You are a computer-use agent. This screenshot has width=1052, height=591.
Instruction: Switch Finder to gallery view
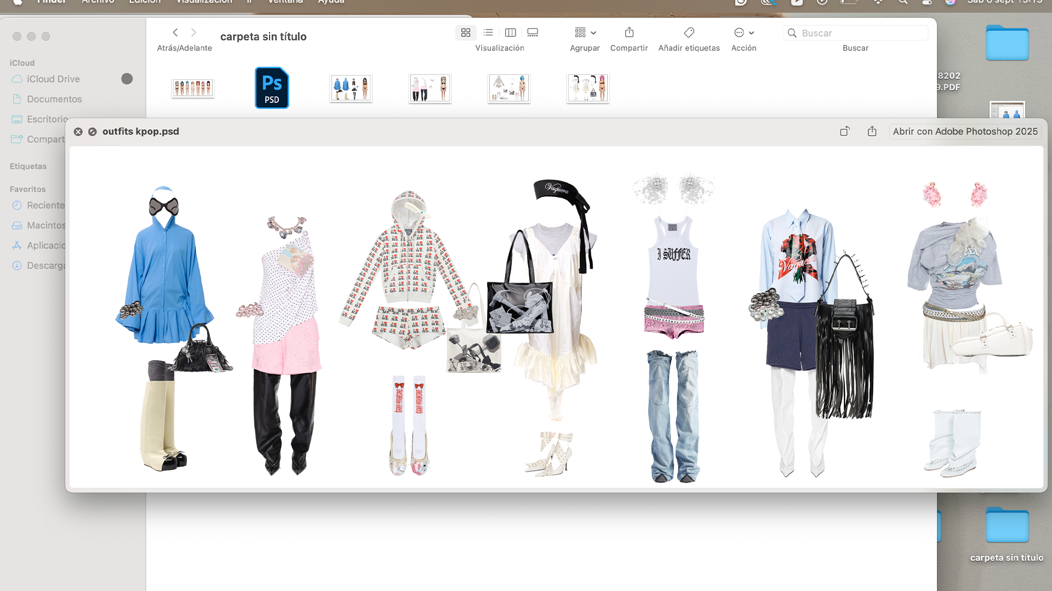[533, 33]
